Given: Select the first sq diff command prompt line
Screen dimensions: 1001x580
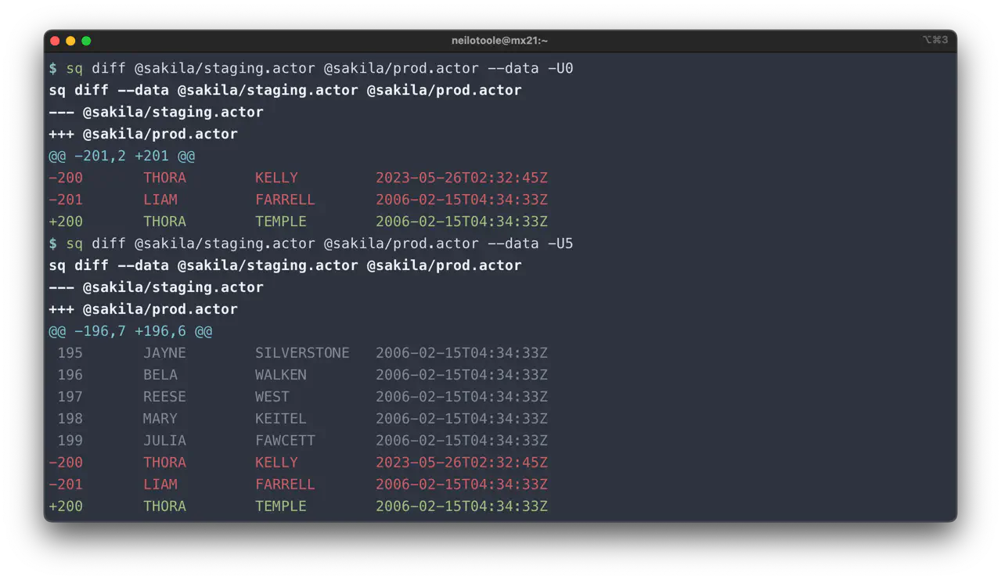Looking at the screenshot, I should tap(311, 68).
